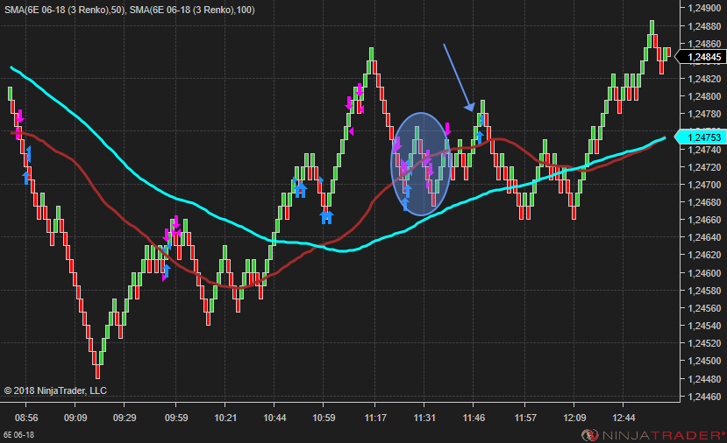Image resolution: width=727 pixels, height=443 pixels.
Task: Click the 1,24880 price axis label
Action: (x=704, y=25)
